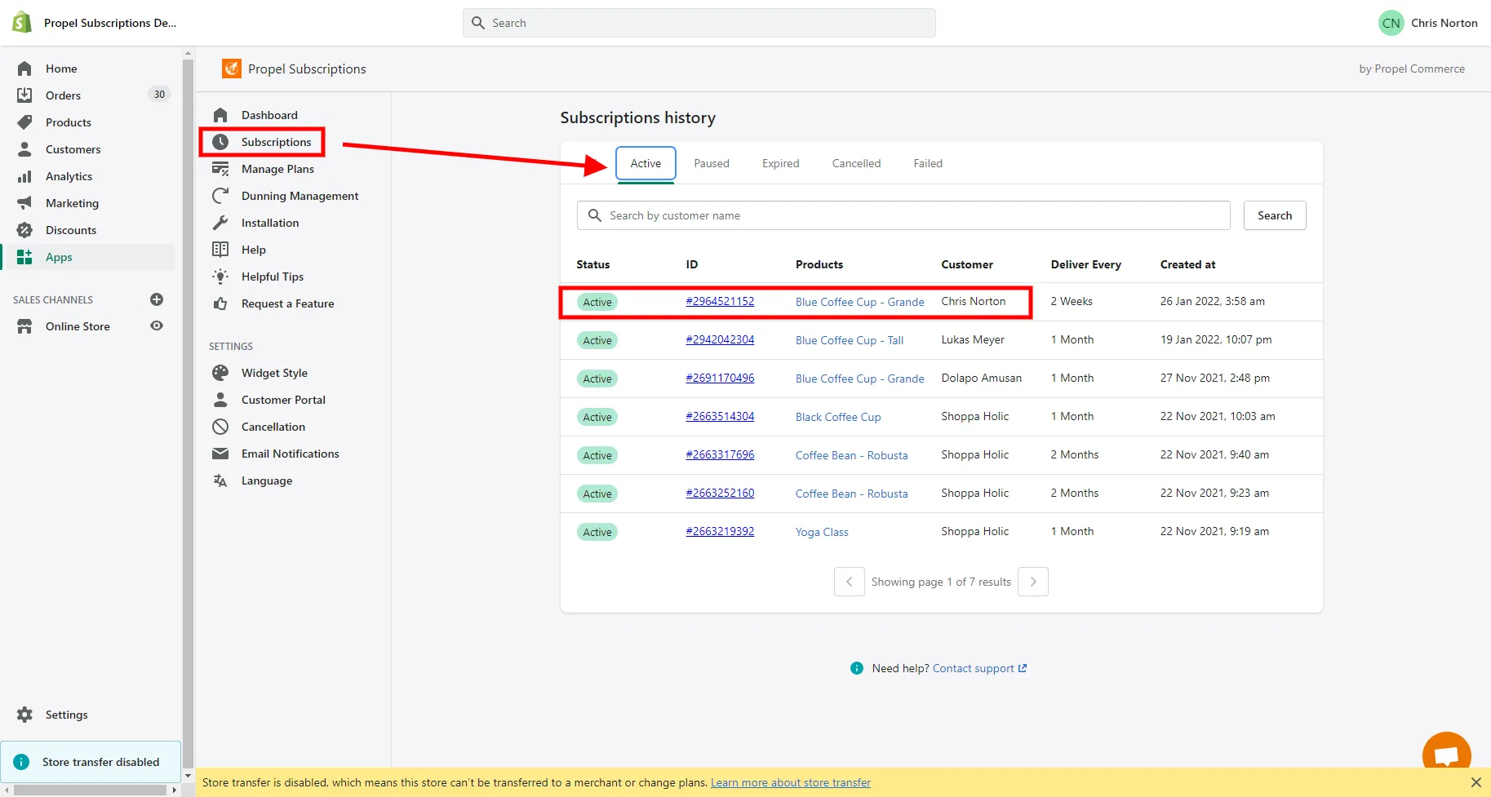
Task: Click the Orders count badge 30
Action: coord(159,95)
